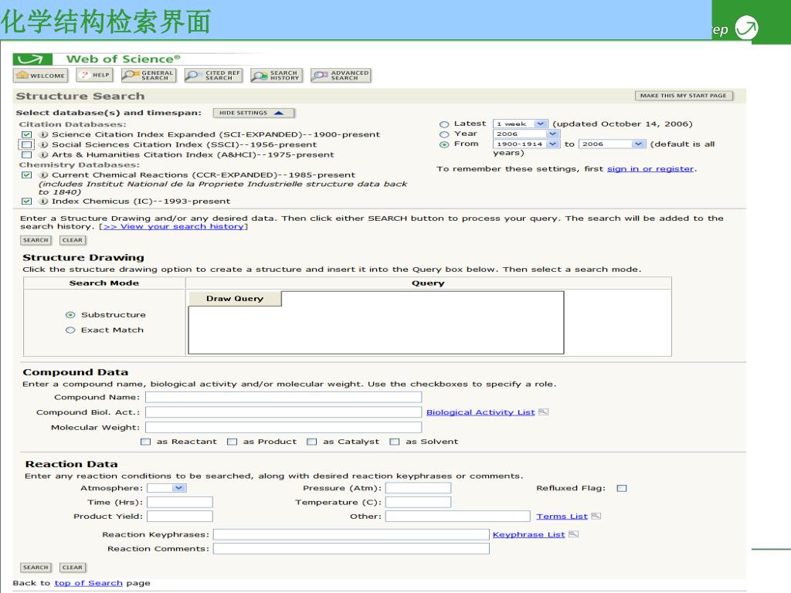This screenshot has height=593, width=791.
Task: Uncheck Index Chemicus database
Action: pos(27,202)
